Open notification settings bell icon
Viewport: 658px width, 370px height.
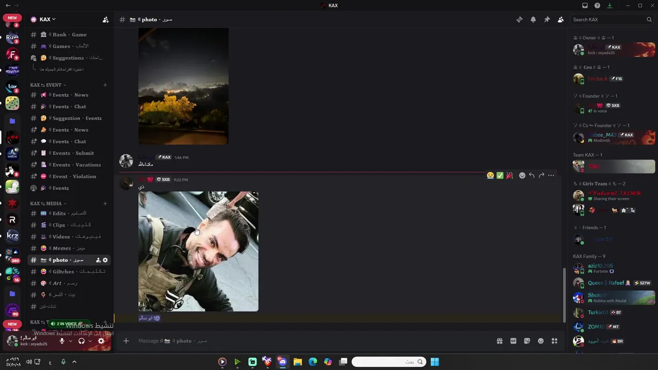click(533, 20)
